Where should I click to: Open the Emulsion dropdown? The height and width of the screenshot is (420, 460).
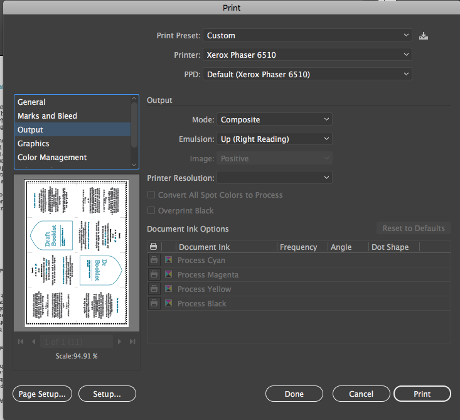(x=274, y=139)
